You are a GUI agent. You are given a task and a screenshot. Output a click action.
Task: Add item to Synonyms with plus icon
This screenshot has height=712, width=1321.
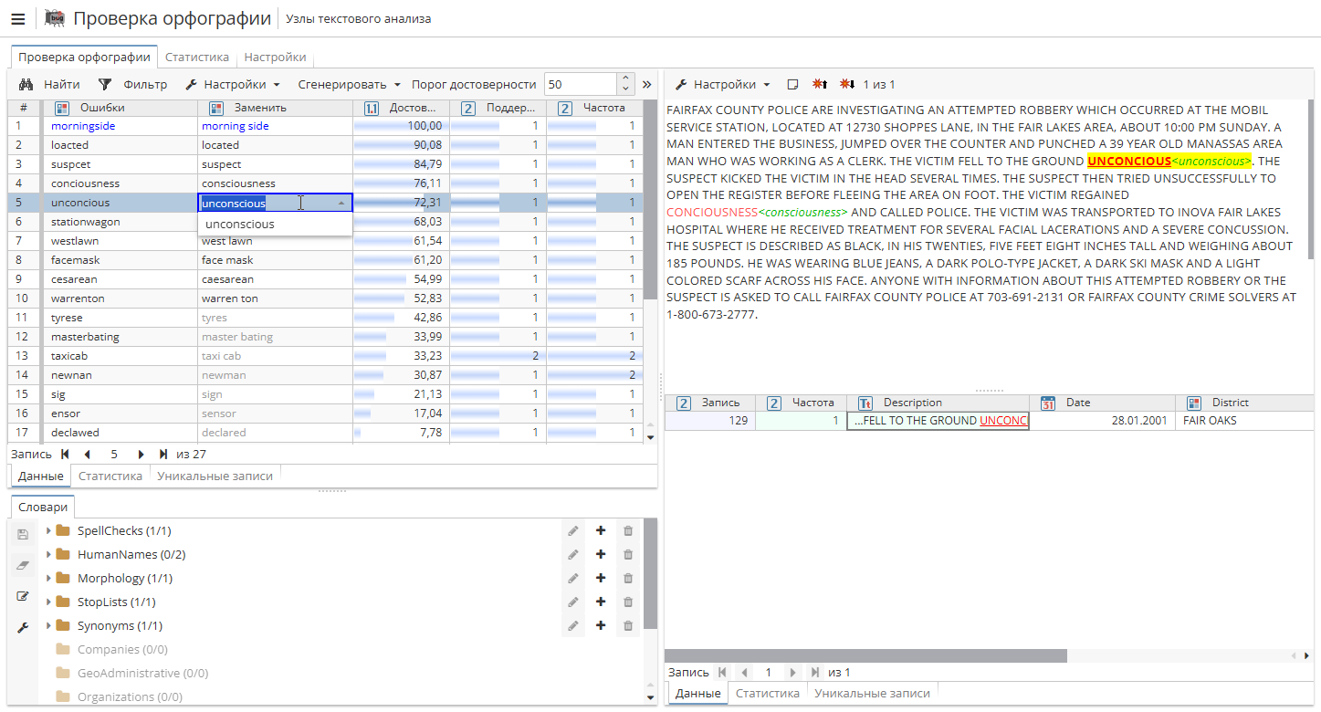point(601,625)
